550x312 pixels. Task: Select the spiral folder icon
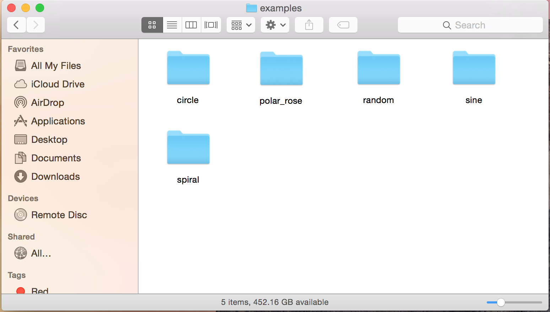(188, 147)
